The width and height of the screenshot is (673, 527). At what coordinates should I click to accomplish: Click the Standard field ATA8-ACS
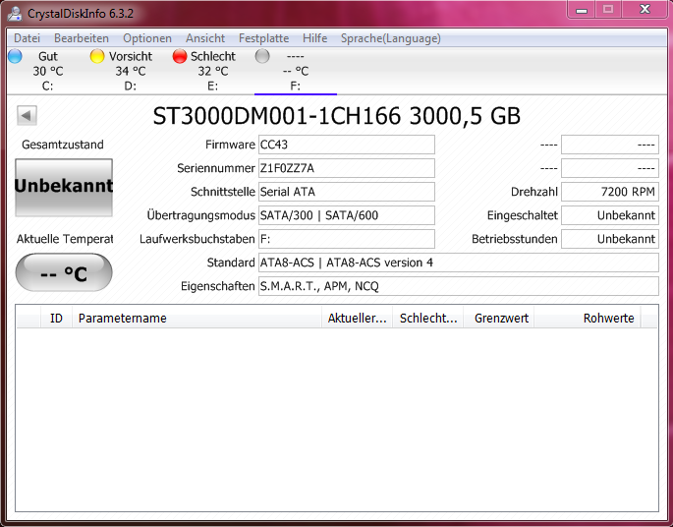click(x=459, y=263)
